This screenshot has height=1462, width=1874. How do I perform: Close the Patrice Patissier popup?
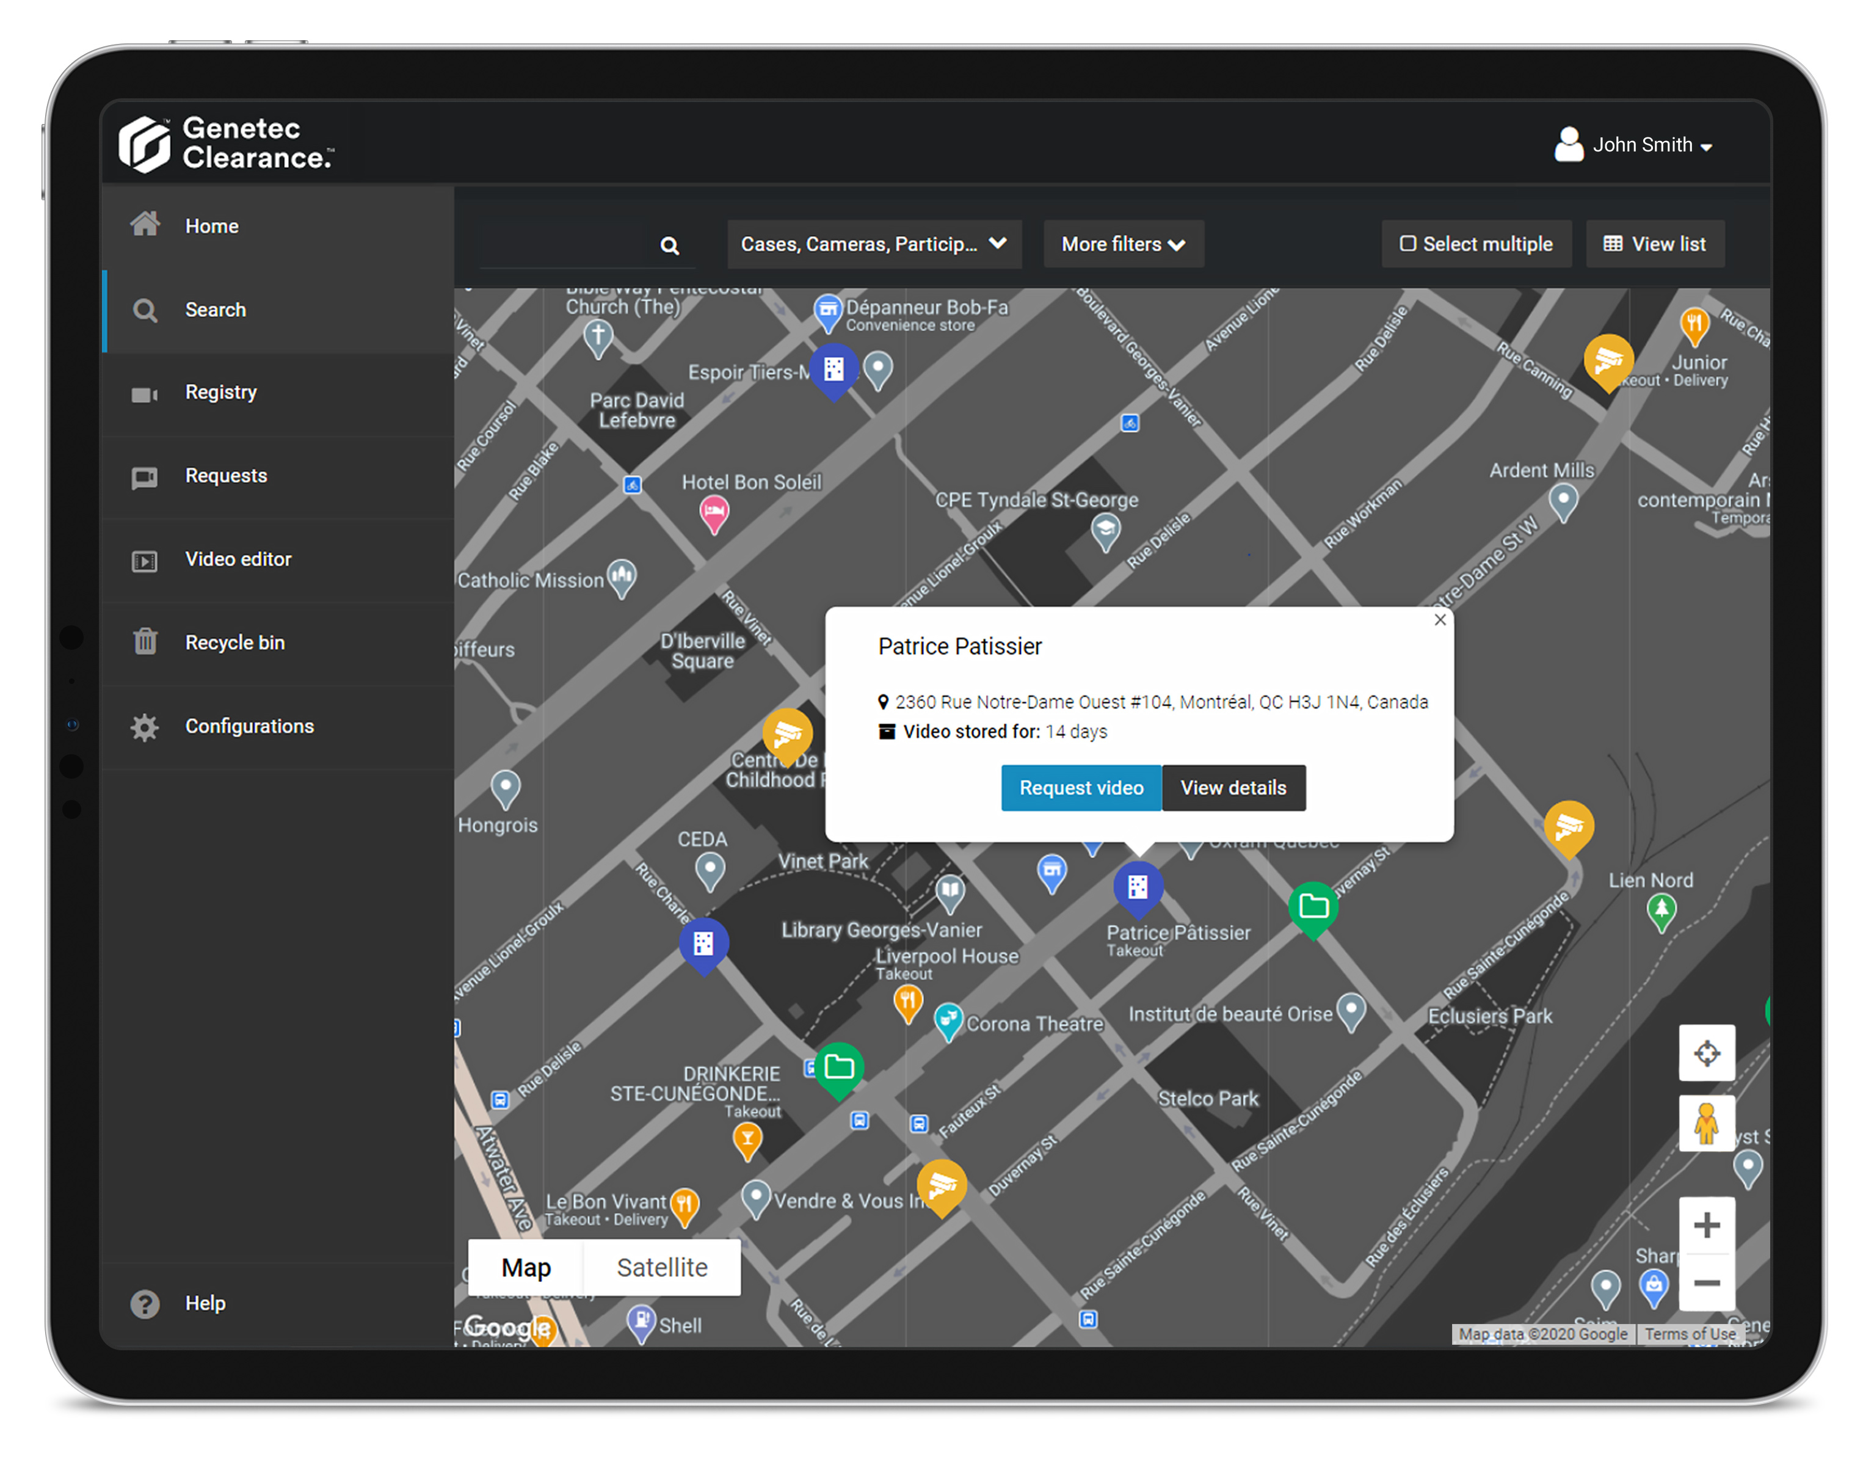(1440, 619)
